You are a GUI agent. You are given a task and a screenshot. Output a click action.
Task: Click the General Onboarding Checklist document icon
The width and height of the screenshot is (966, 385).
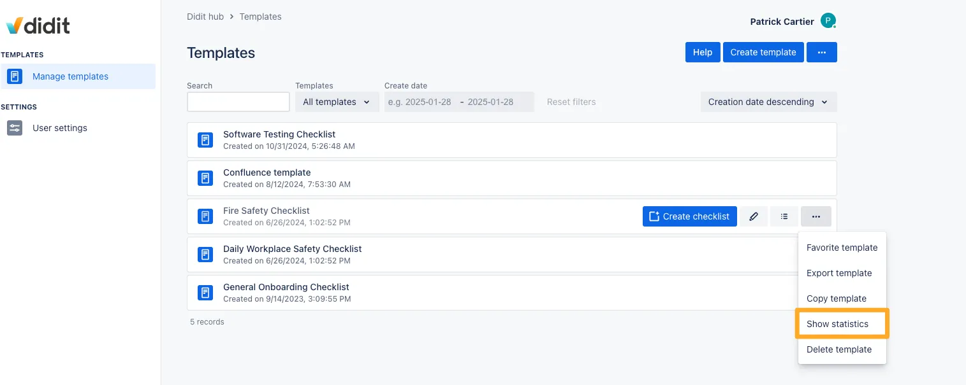point(205,293)
